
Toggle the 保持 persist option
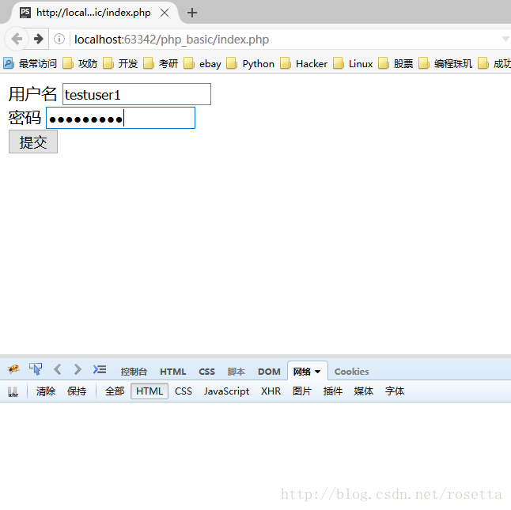pyautogui.click(x=77, y=391)
